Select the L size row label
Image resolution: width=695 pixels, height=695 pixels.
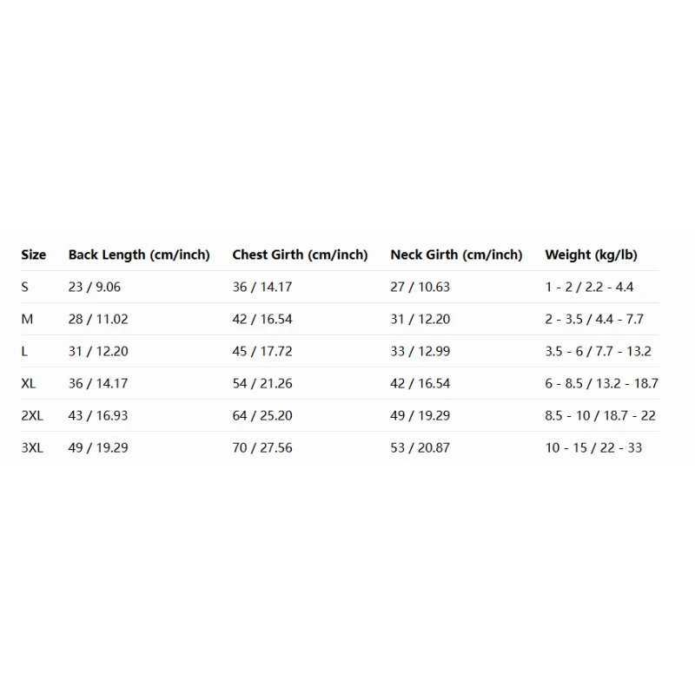25,351
